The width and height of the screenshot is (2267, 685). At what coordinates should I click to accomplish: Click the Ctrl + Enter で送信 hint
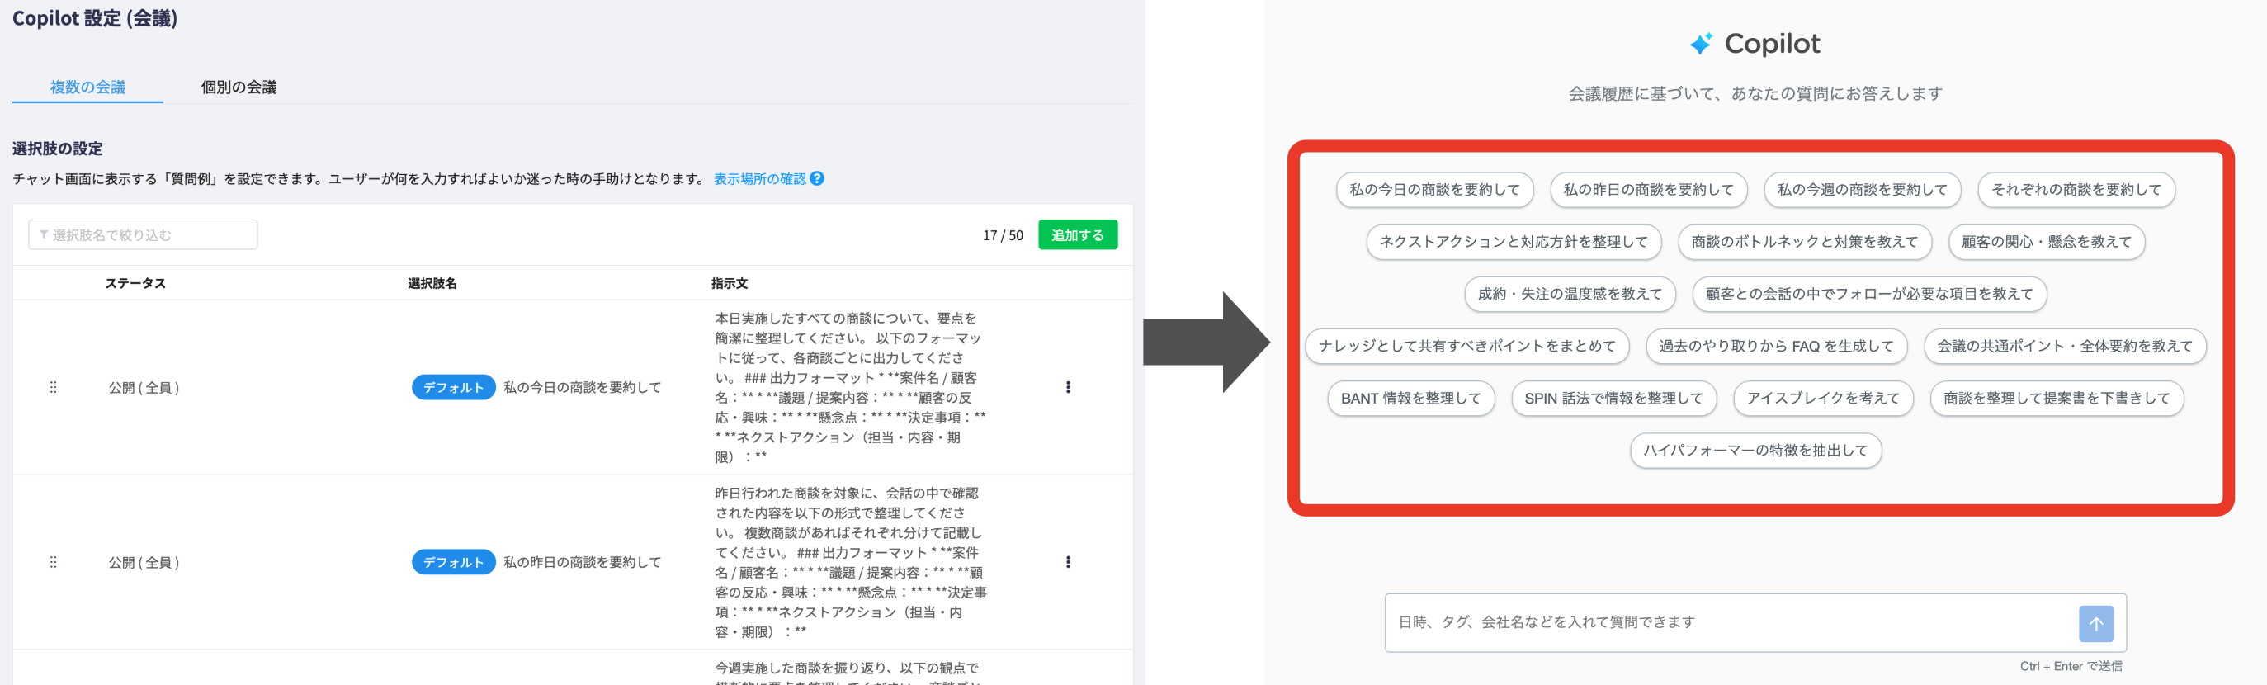click(2071, 667)
